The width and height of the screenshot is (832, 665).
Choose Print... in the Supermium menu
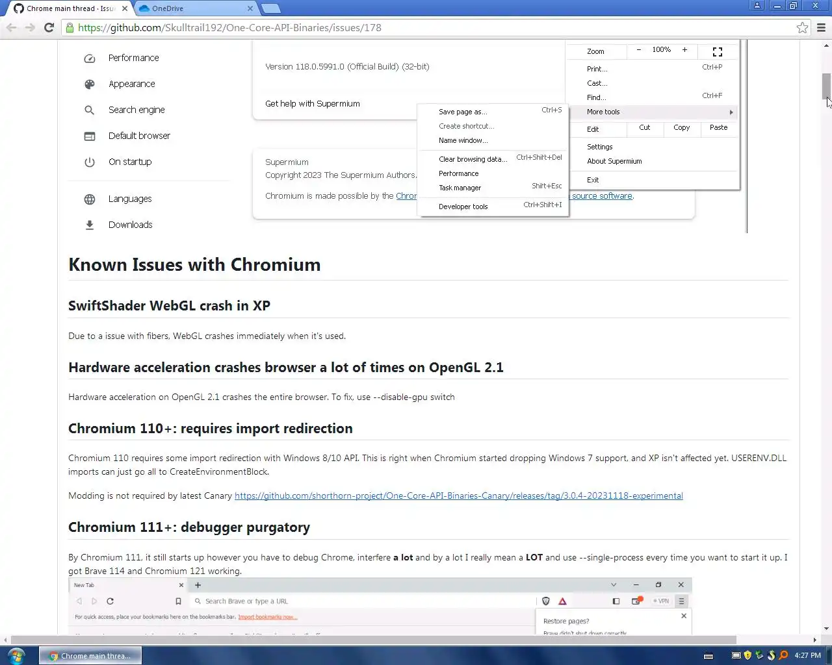pos(653,68)
